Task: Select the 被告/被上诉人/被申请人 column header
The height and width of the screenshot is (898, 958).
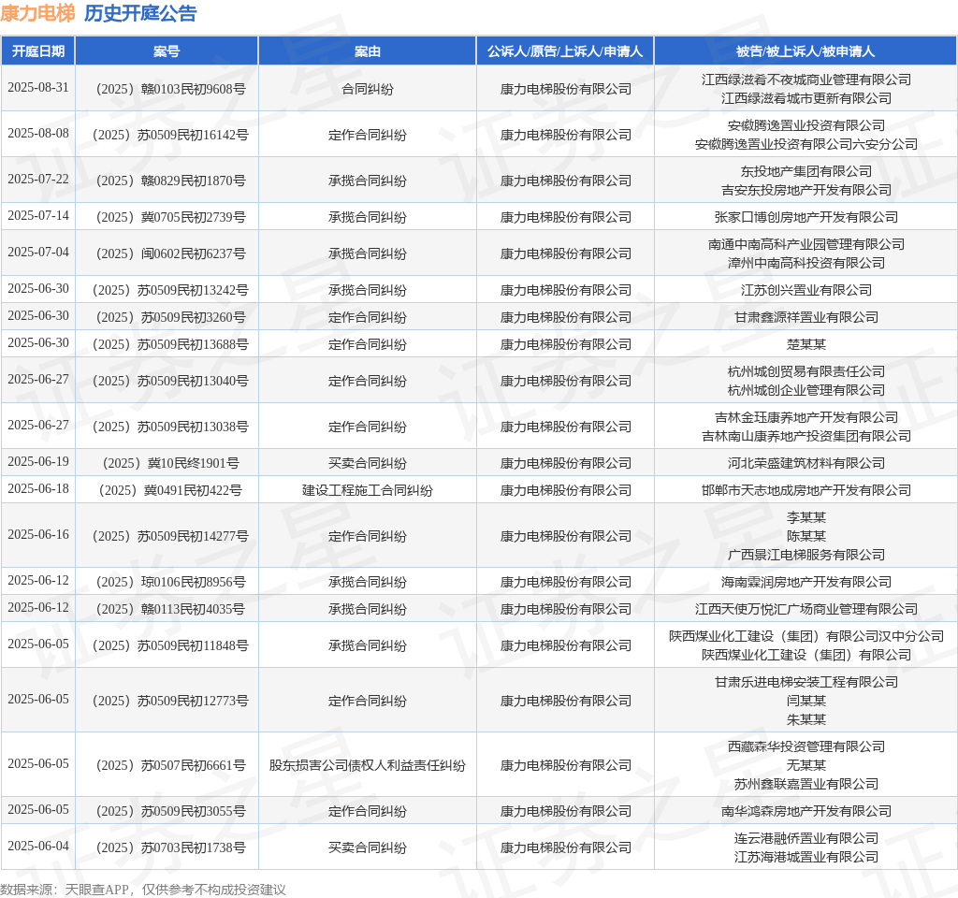Action: [806, 51]
